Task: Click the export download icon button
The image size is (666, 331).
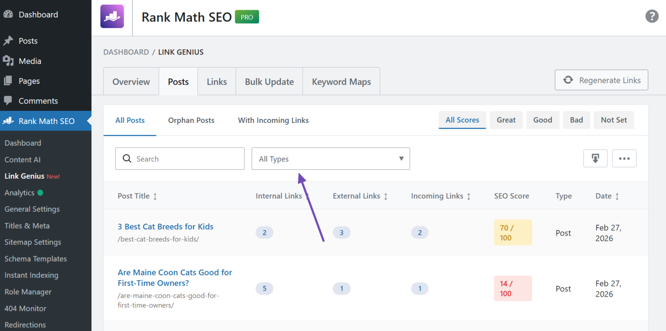Action: pos(595,159)
